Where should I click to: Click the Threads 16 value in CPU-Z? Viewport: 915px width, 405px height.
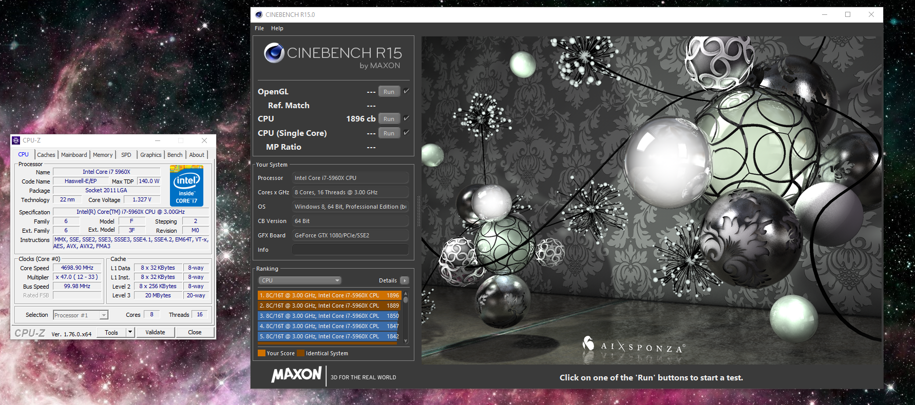tap(200, 314)
